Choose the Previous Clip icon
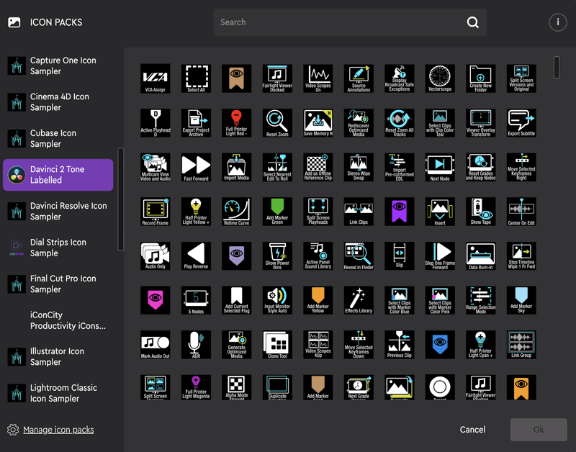 [x=400, y=345]
